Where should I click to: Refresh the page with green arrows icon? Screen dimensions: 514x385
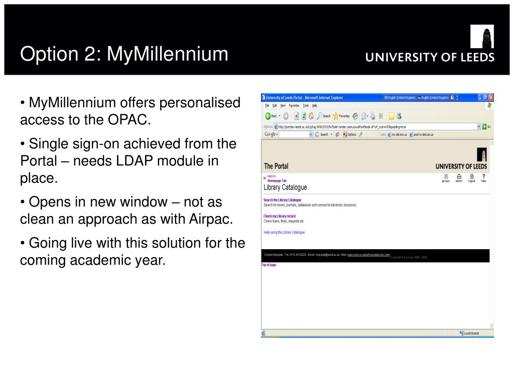click(304, 116)
